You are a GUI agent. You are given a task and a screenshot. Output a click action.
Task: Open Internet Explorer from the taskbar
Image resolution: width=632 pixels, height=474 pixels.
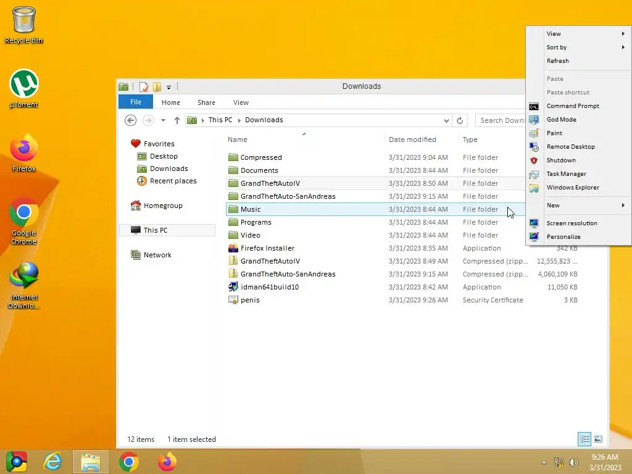tap(53, 462)
